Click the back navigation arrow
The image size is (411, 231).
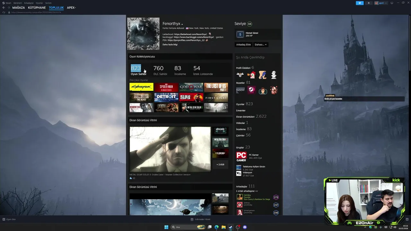click(4, 8)
